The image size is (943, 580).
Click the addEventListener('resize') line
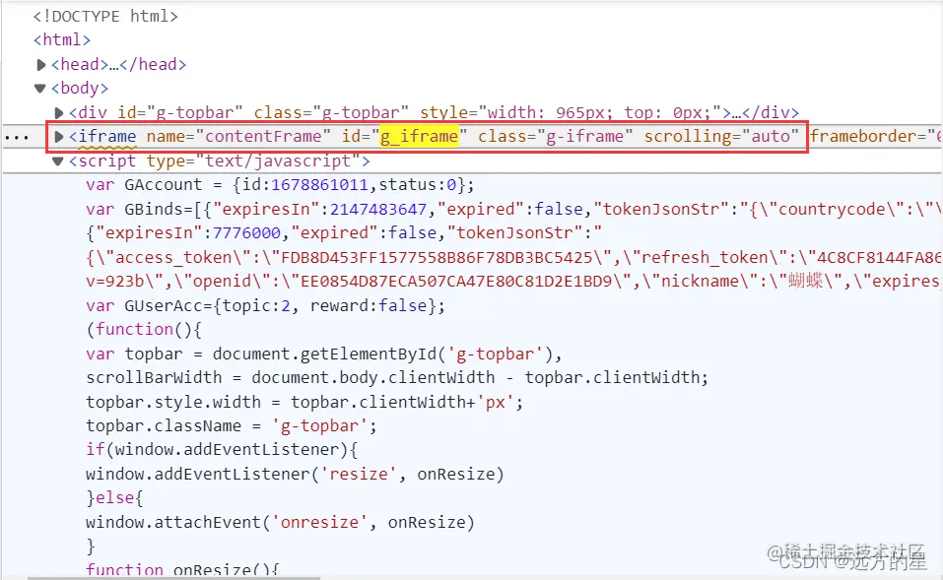(x=295, y=474)
